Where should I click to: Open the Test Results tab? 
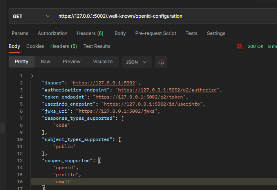(97, 46)
